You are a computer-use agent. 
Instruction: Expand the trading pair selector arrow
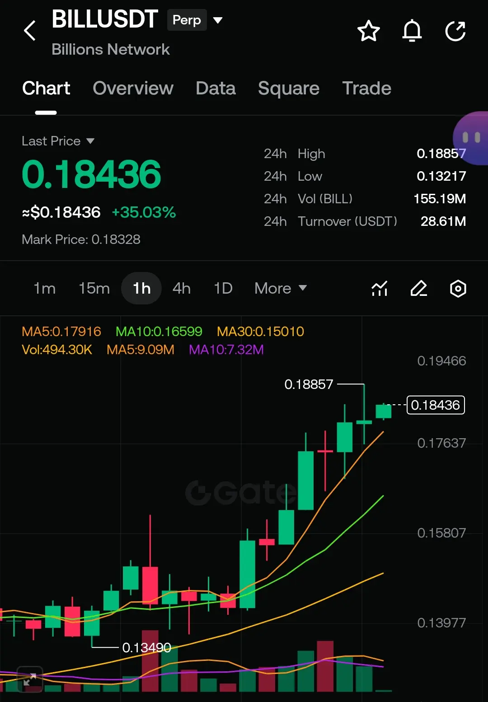[x=218, y=20]
